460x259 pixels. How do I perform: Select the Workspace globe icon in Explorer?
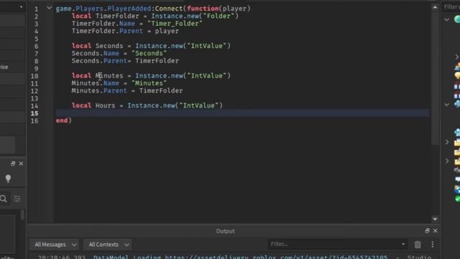[x=457, y=19]
